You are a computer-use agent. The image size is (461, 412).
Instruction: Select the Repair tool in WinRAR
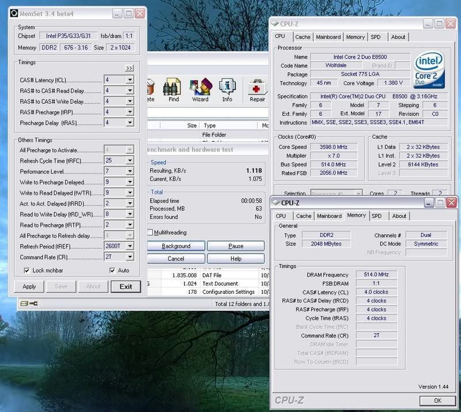point(258,90)
